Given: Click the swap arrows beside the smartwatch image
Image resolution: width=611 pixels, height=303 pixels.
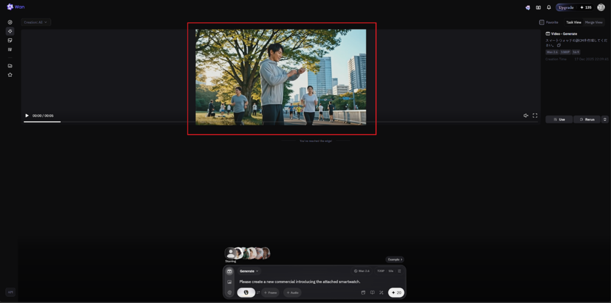Looking at the screenshot, I should tap(258, 293).
